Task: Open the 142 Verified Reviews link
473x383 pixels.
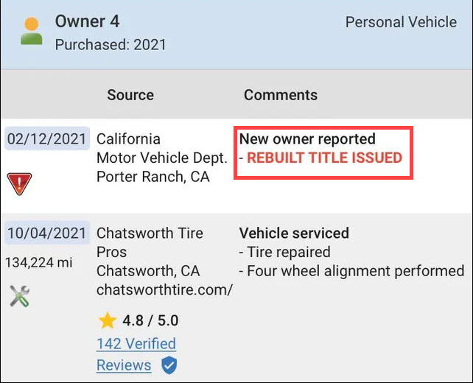Action: click(x=136, y=354)
